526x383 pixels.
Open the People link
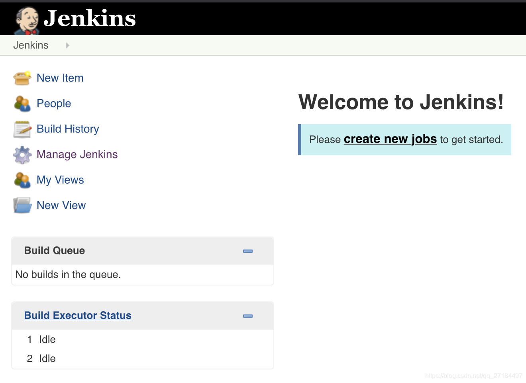[54, 104]
